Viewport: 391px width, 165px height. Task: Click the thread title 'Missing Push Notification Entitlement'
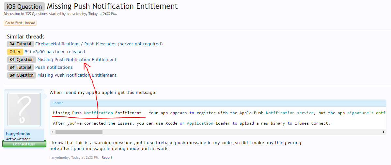click(x=112, y=6)
